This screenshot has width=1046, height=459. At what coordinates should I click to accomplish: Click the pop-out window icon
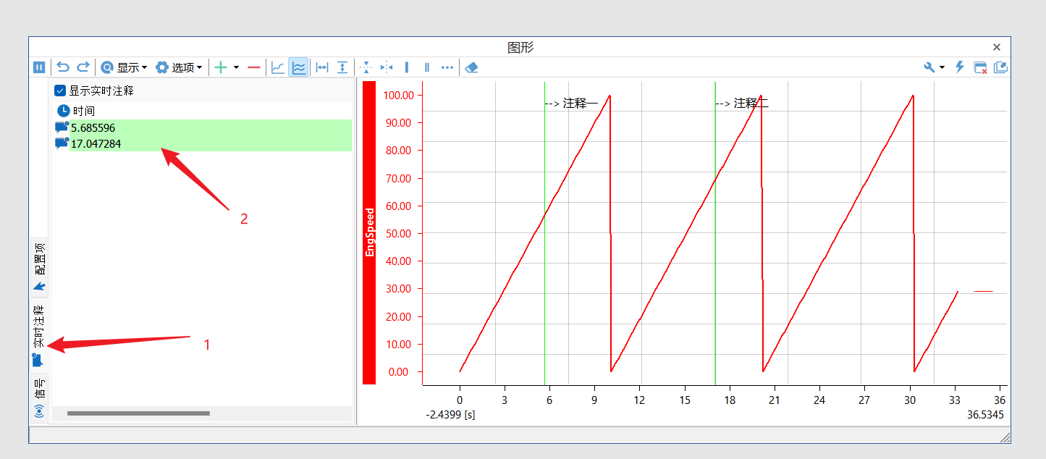point(1000,67)
